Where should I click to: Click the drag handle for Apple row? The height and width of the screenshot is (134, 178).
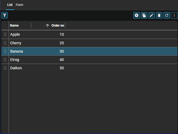[5, 34]
